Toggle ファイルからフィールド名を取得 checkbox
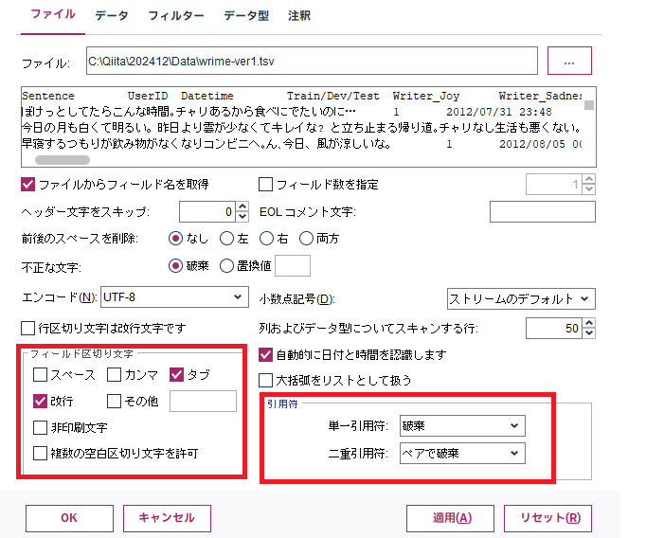The width and height of the screenshot is (664, 538). click(28, 185)
